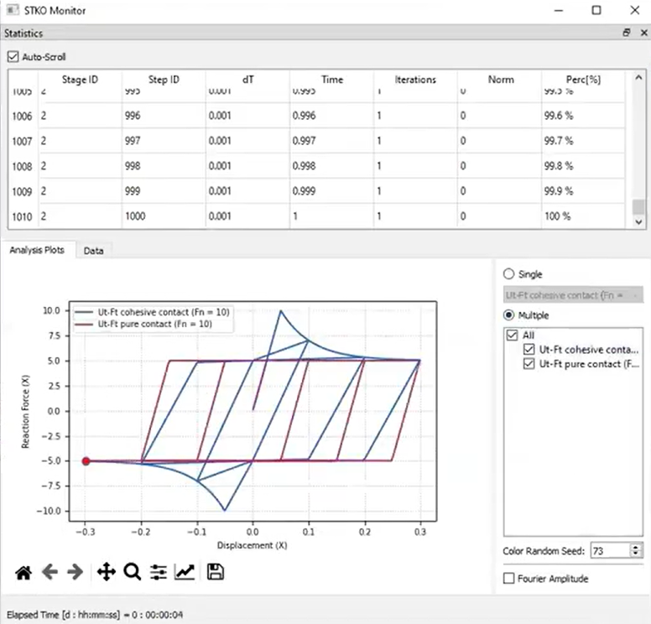The height and width of the screenshot is (624, 651).
Task: Save the figure with floppy disk icon
Action: [x=215, y=572]
